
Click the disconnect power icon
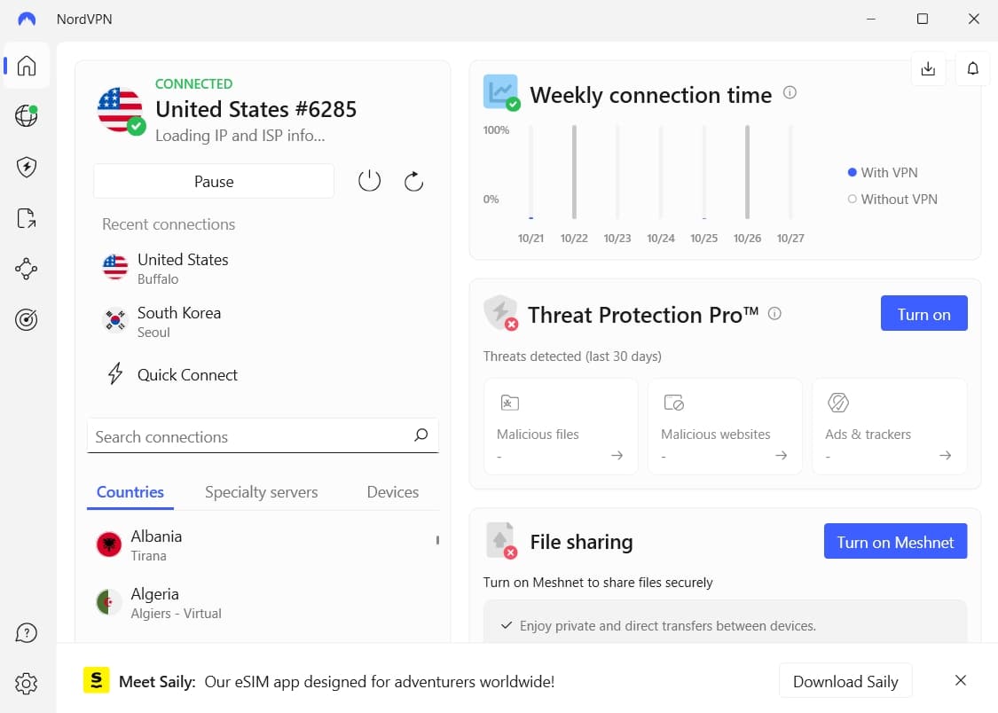[x=369, y=181]
